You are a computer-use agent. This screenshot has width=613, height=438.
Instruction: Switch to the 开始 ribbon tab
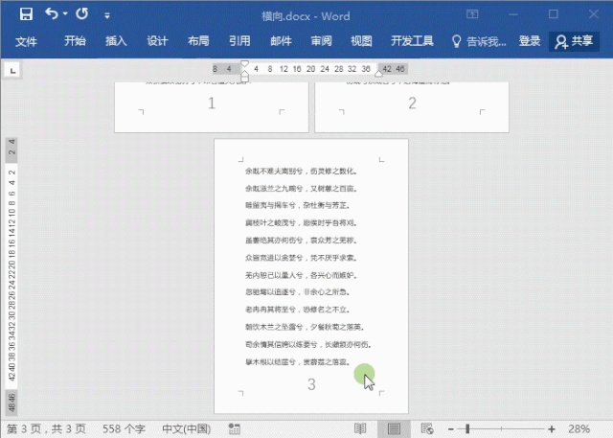[x=75, y=40]
